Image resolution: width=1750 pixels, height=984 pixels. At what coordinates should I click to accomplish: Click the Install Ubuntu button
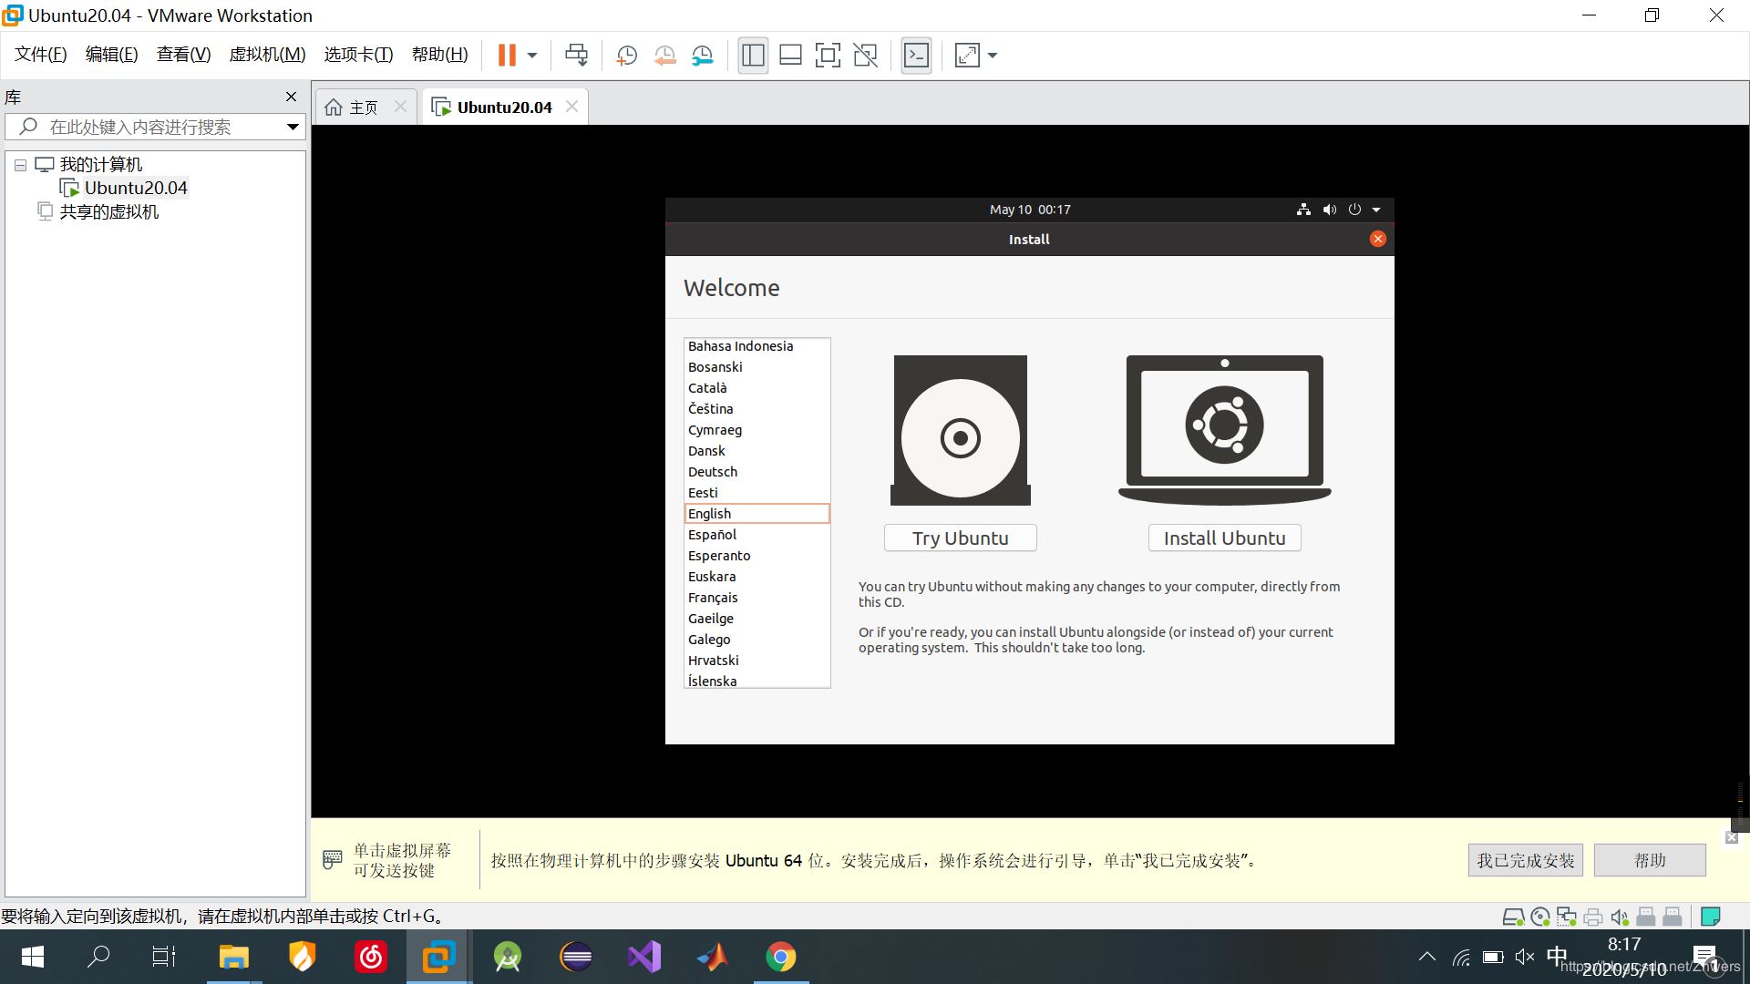(1224, 538)
